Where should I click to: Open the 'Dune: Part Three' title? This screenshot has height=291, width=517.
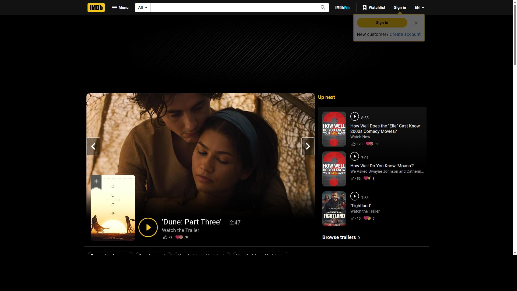[192, 222]
